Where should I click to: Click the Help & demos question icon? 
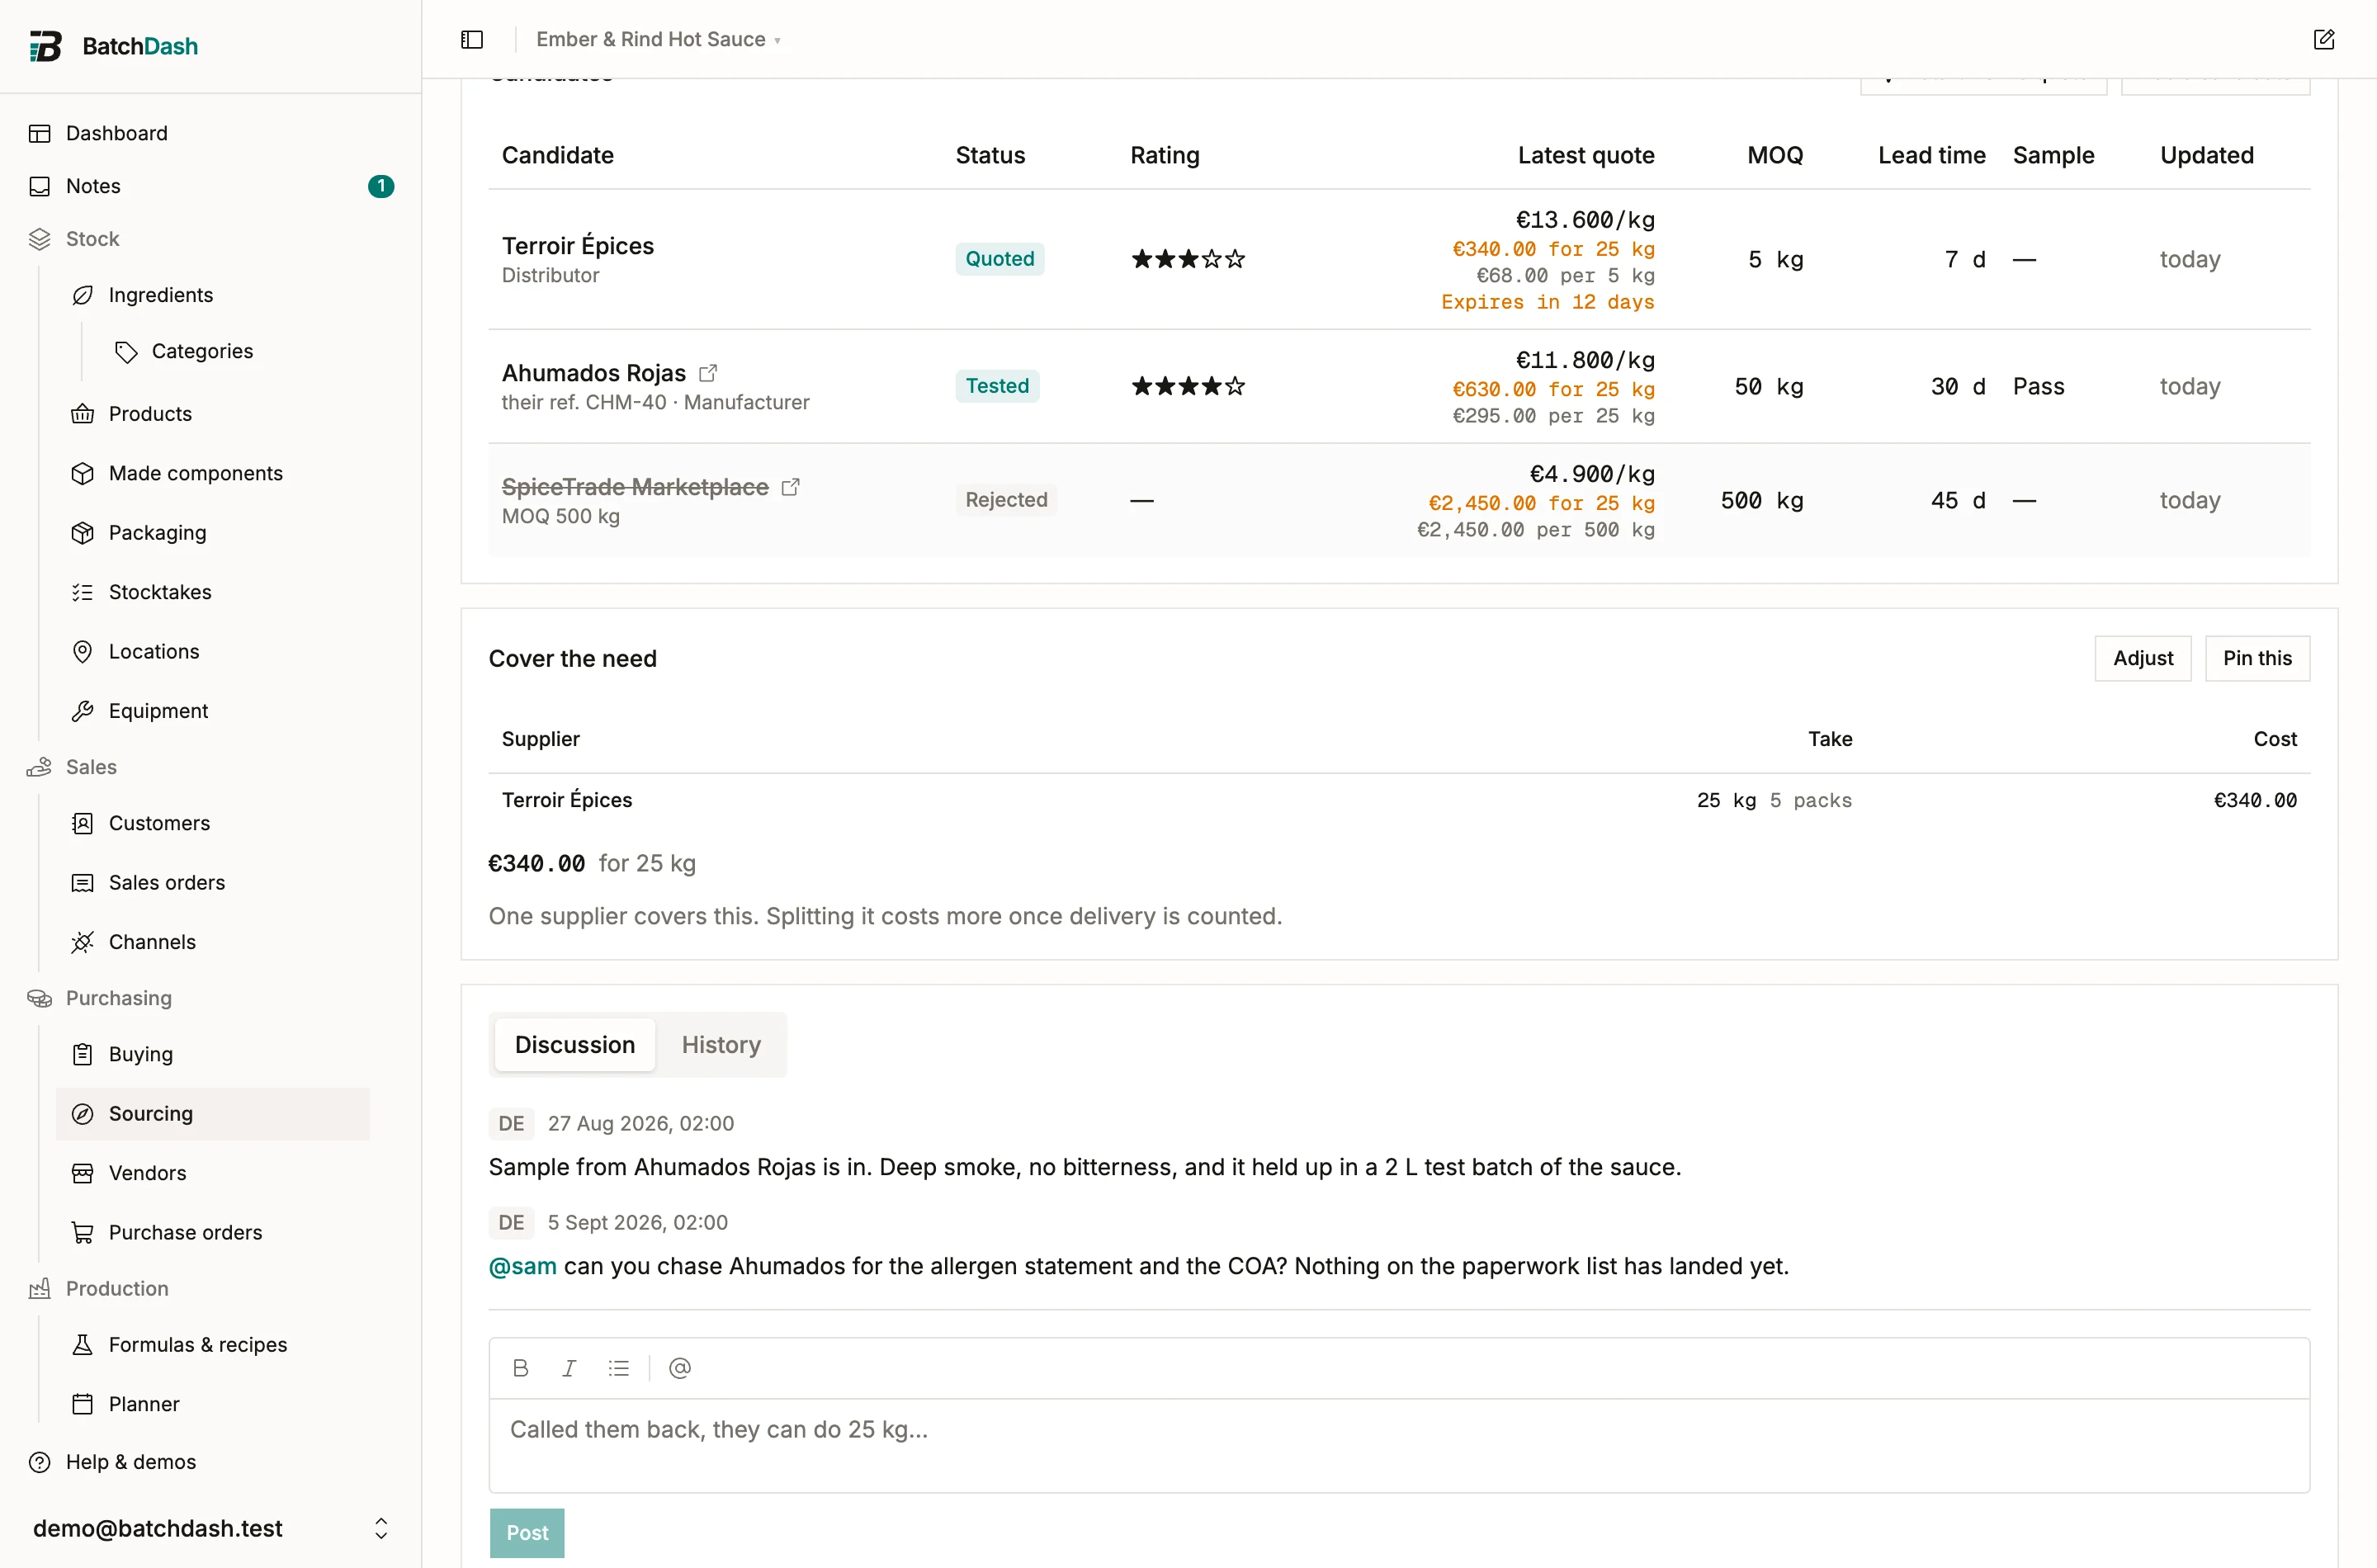(40, 1462)
